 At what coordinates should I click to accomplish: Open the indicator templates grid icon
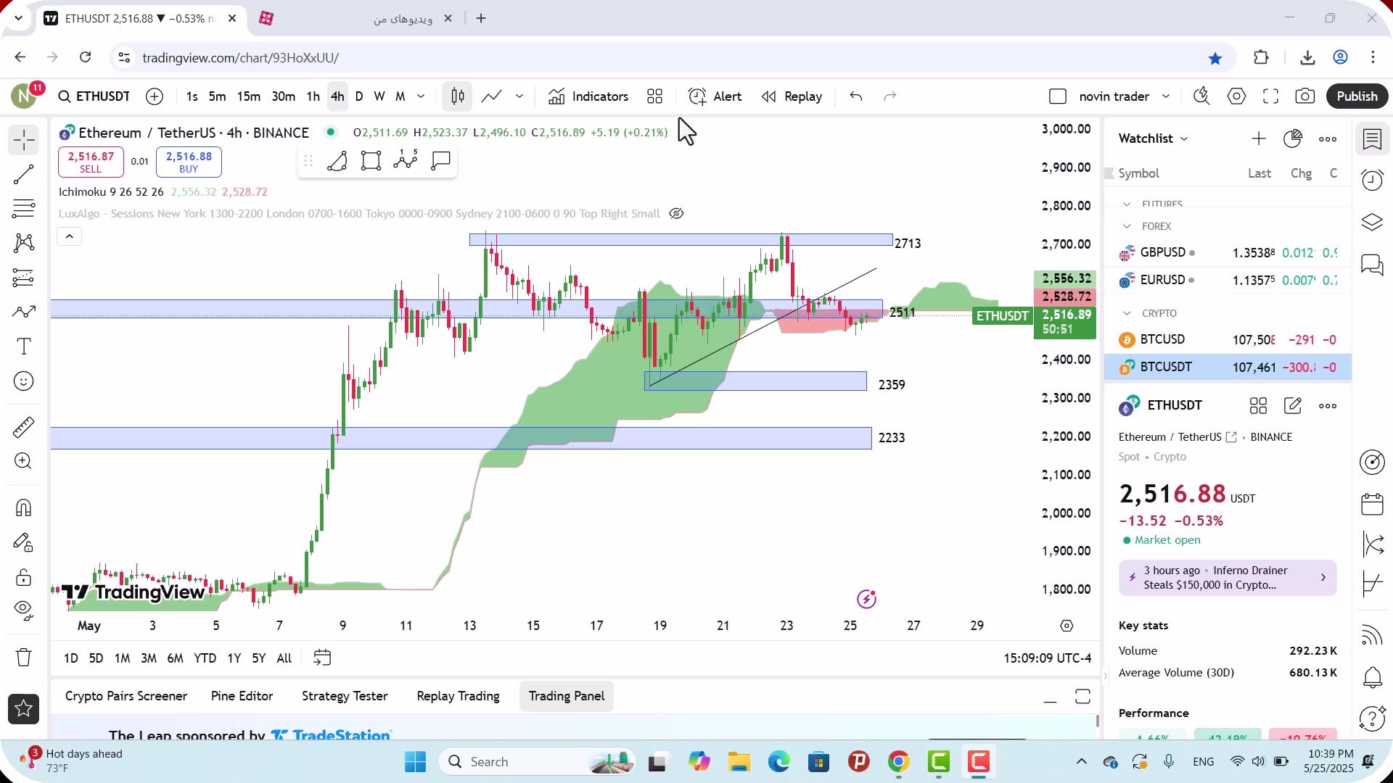[x=655, y=96]
